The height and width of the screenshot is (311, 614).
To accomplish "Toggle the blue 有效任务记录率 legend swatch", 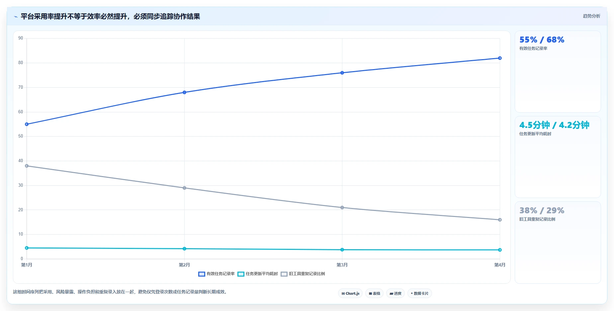I will click(x=202, y=274).
